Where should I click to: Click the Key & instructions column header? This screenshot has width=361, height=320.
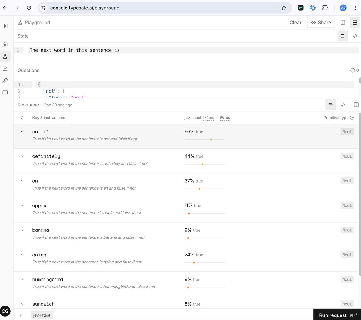pos(49,118)
